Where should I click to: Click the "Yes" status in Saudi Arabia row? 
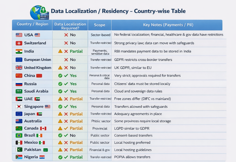point(73,91)
